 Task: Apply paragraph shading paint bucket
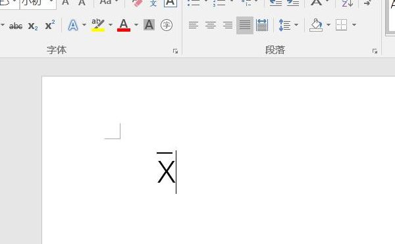316,25
